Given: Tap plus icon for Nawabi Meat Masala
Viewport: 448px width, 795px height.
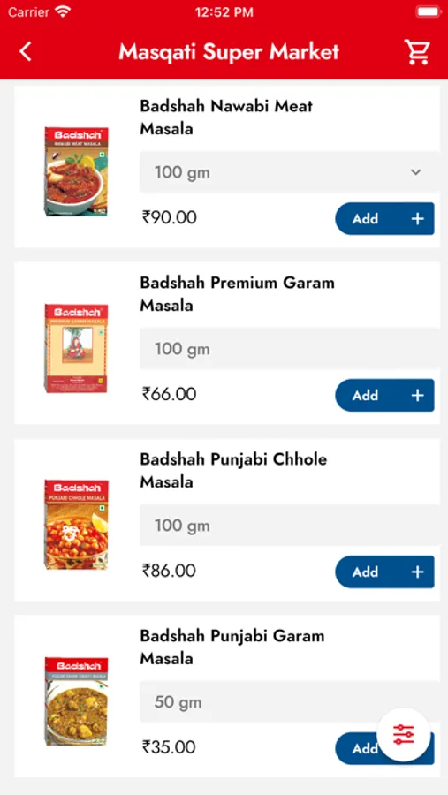Looking at the screenshot, I should (417, 218).
